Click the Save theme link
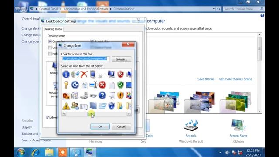The image size is (279, 157). (x=205, y=79)
